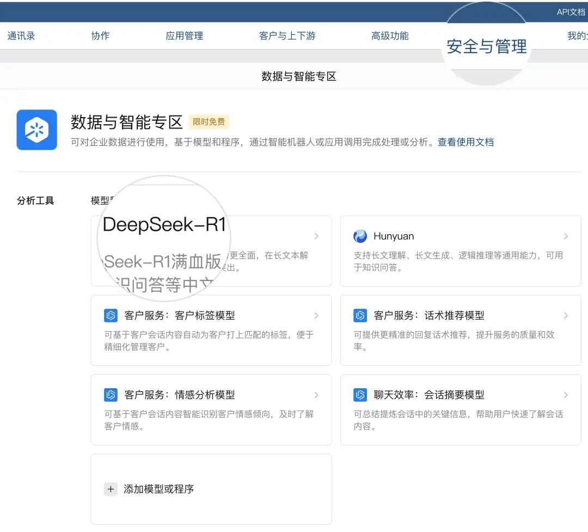The height and width of the screenshot is (532, 588).
Task: Select the 安全与管理 tab
Action: pyautogui.click(x=487, y=46)
